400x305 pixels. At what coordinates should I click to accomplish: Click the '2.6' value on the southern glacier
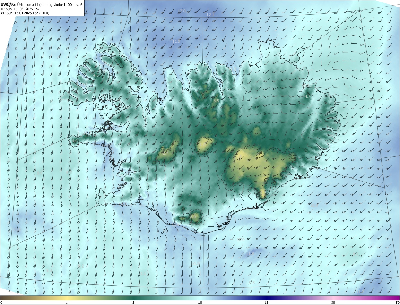click(x=193, y=216)
